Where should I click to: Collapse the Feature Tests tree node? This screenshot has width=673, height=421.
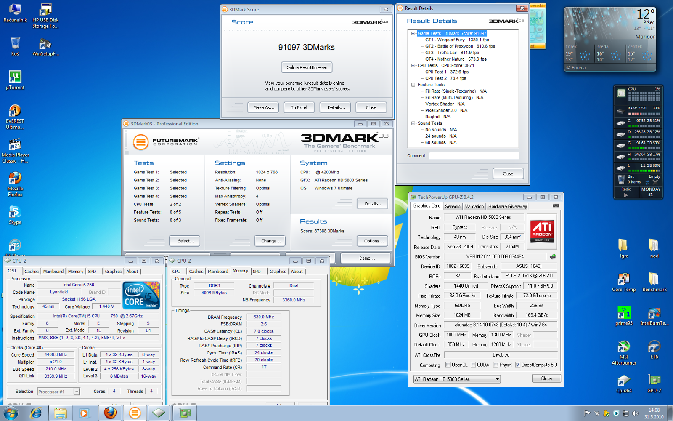tap(413, 85)
